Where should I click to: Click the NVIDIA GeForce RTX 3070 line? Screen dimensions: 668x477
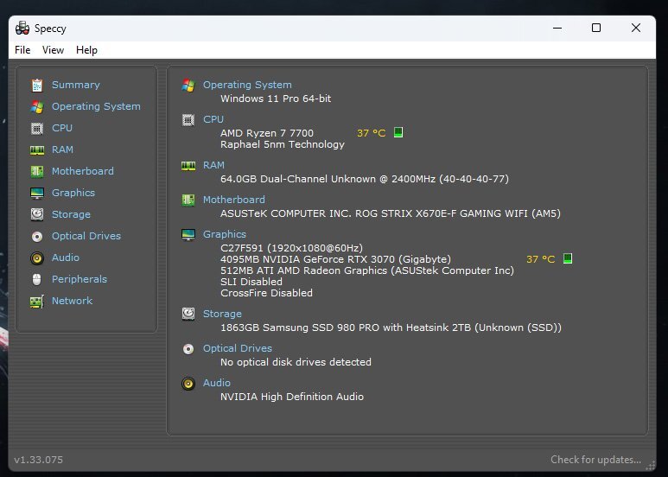335,259
